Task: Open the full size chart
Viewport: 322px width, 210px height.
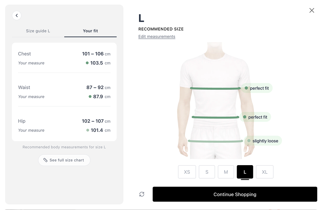Action: 64,160
